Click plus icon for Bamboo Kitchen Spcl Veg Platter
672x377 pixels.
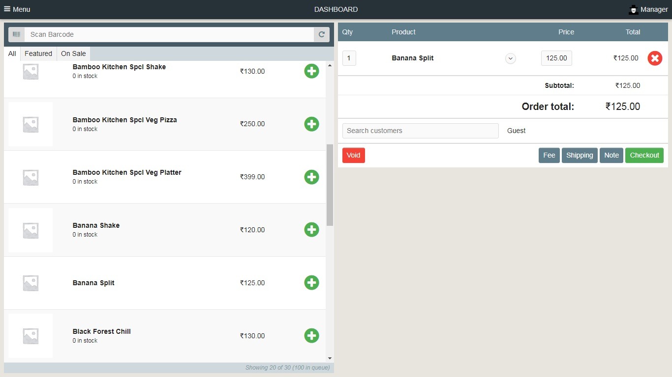pos(311,177)
